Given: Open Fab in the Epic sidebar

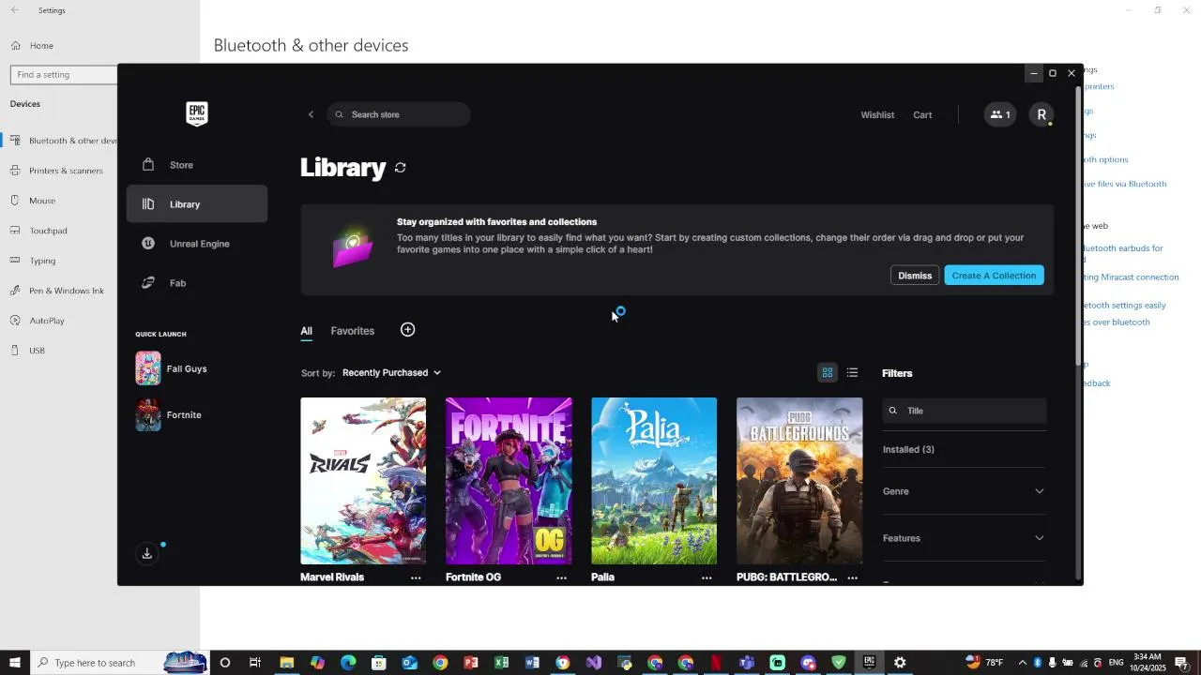Looking at the screenshot, I should point(197,283).
